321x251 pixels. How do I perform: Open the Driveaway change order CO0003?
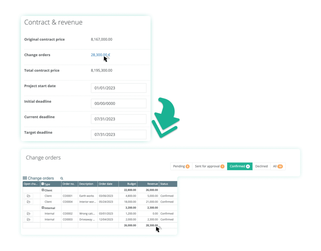[29, 219]
